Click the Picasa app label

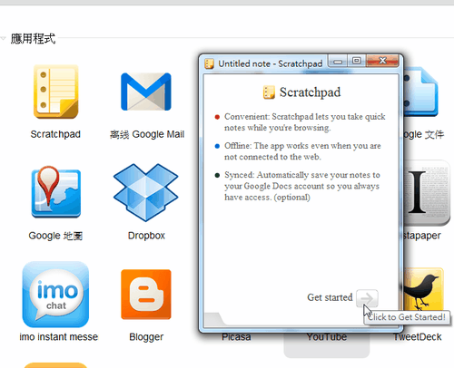pyautogui.click(x=236, y=337)
